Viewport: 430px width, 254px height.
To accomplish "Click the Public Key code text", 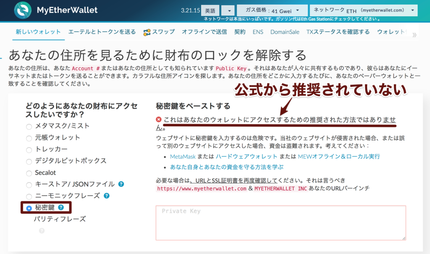I will (231, 68).
